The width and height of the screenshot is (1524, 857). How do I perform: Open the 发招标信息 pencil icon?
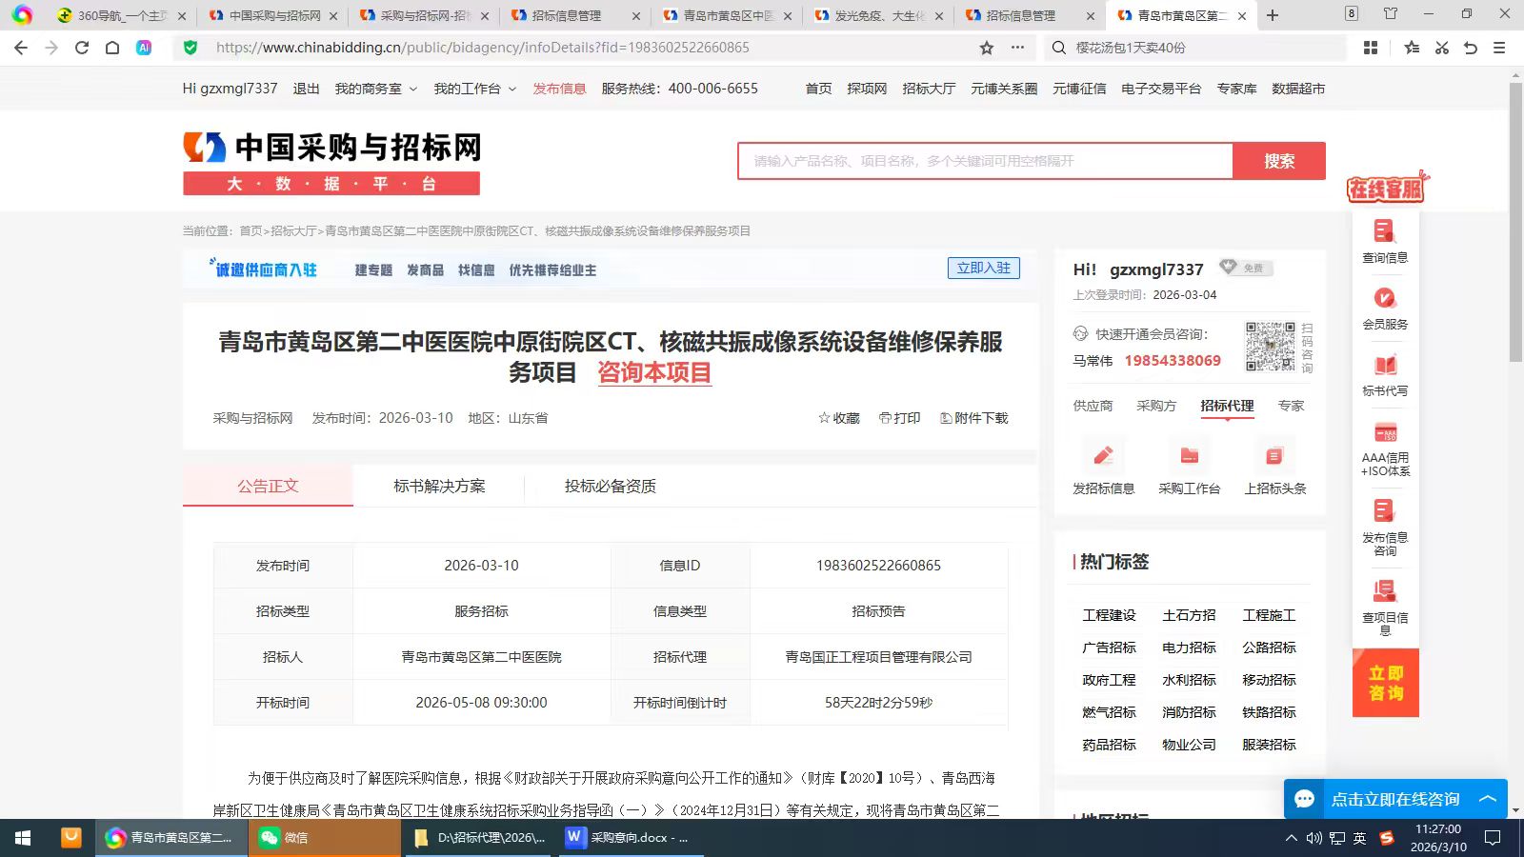pos(1103,457)
